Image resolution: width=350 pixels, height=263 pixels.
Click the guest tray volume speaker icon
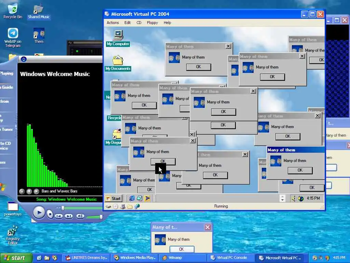(x=294, y=198)
